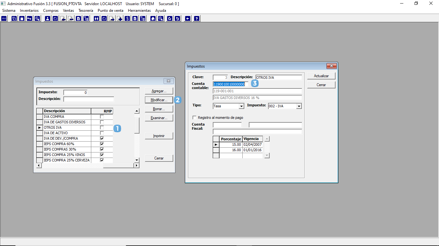This screenshot has height=246, width=439.
Task: Click the document with minus bar icon
Action: click(71, 18)
